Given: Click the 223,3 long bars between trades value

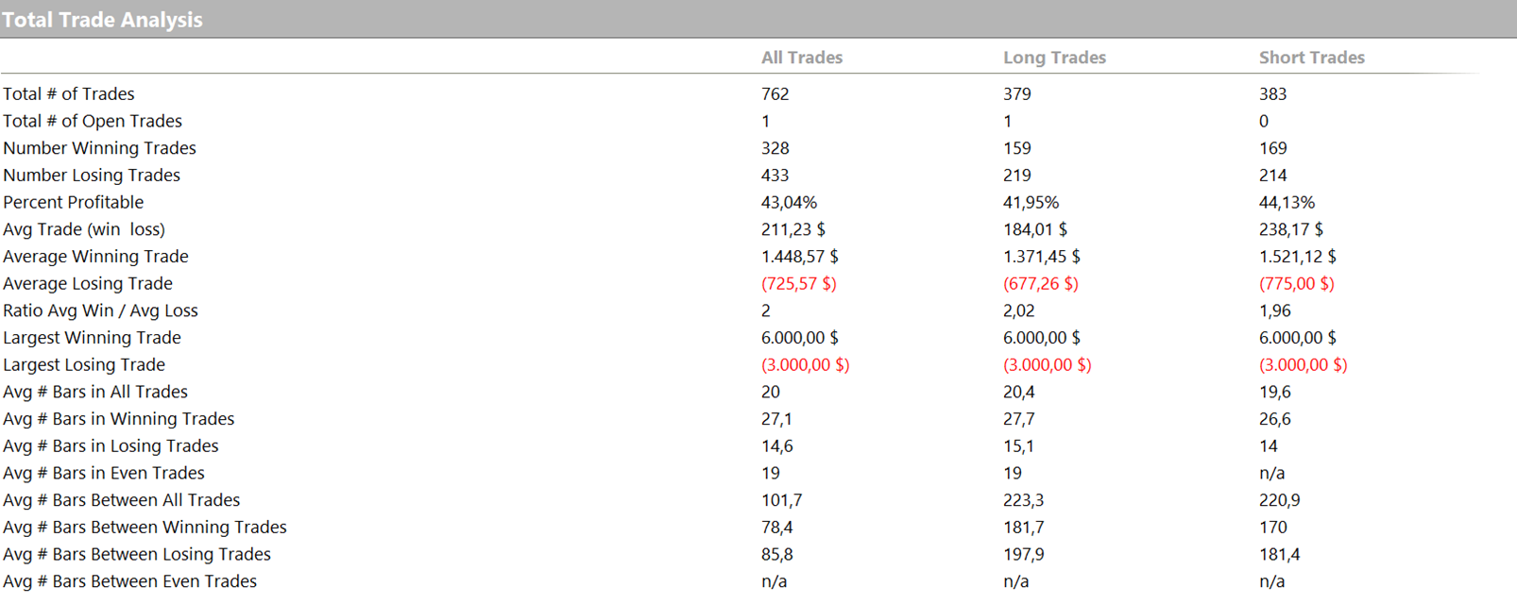Looking at the screenshot, I should click(x=1022, y=501).
